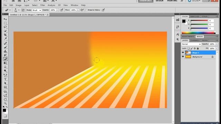Screen dimensions: 221x124
Task: Select the Pen tool
Action: (6, 75)
